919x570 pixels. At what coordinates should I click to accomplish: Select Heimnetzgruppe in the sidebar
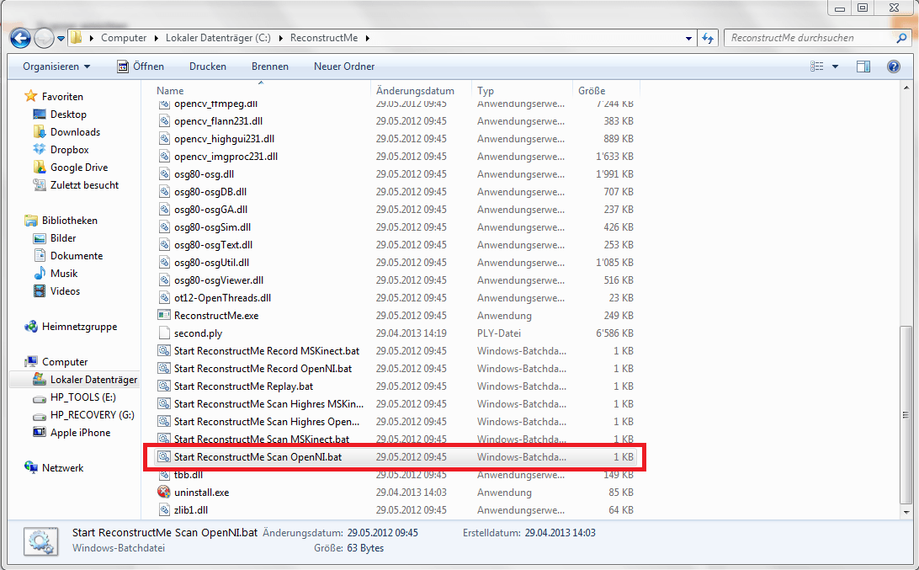(x=79, y=327)
